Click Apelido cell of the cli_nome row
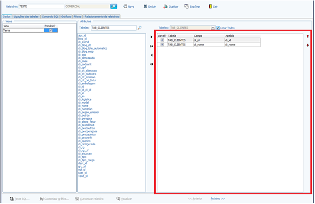This screenshot has height=204, width=315. [x=243, y=44]
